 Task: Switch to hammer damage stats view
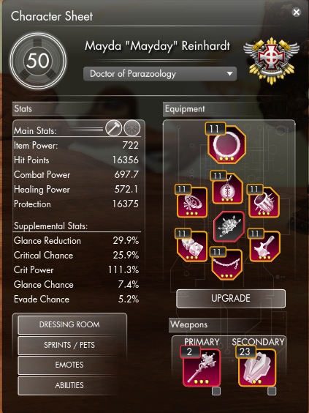[x=113, y=128]
